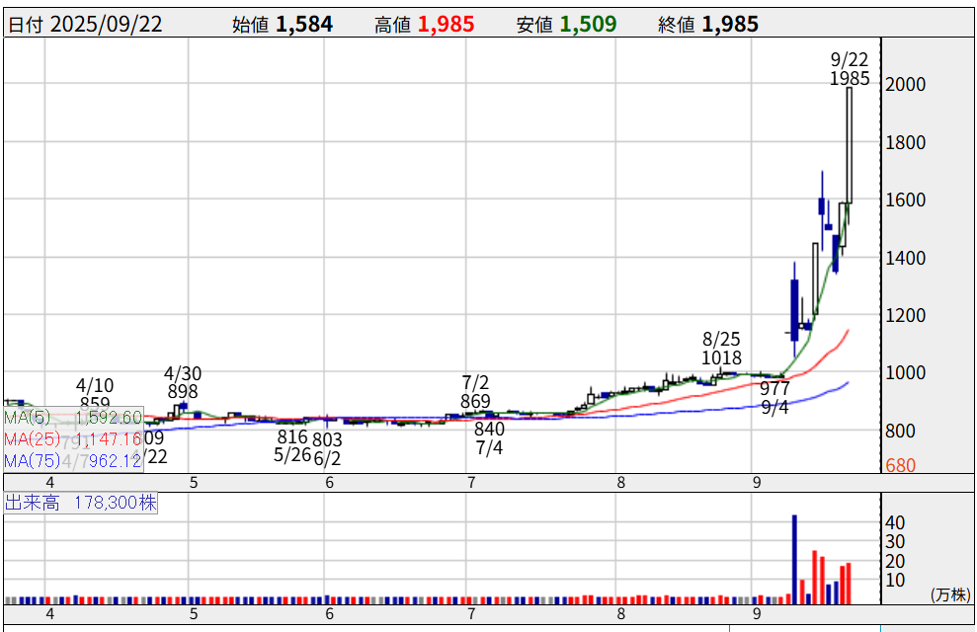Click the 高値 label in the header
Screen dimensions: 977x632
(x=392, y=25)
